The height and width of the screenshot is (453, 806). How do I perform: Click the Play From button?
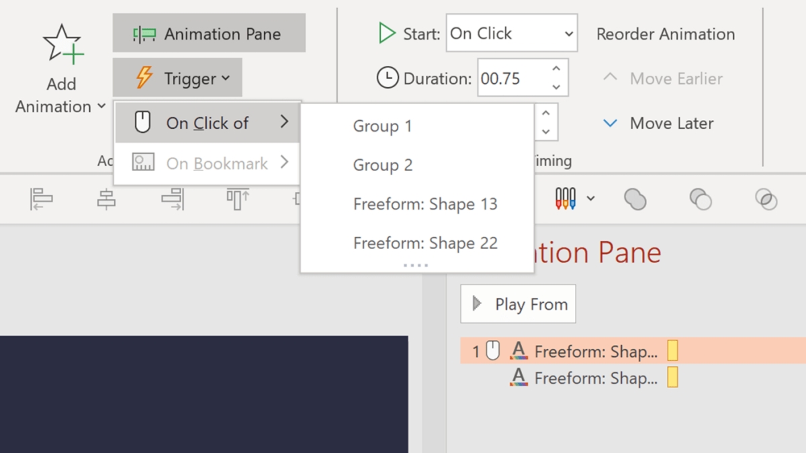(x=518, y=304)
